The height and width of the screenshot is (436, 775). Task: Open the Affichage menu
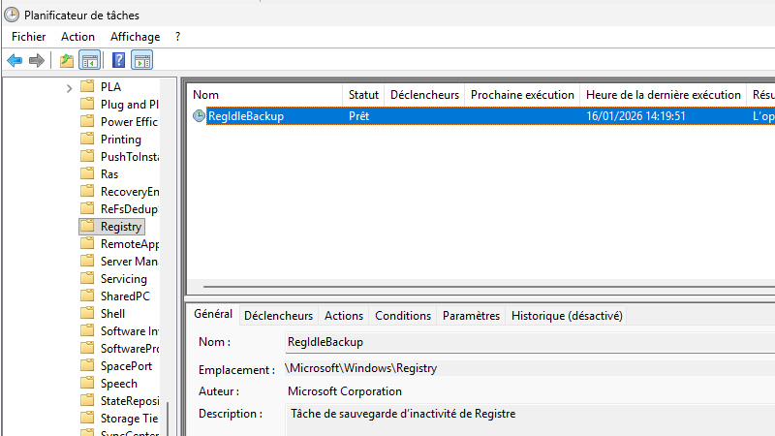click(x=135, y=37)
